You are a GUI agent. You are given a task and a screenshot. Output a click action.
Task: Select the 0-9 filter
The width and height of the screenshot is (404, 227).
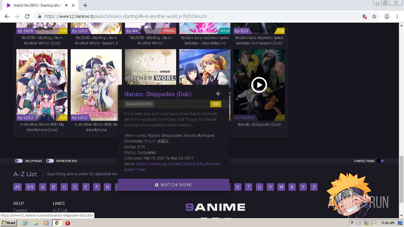(x=30, y=187)
